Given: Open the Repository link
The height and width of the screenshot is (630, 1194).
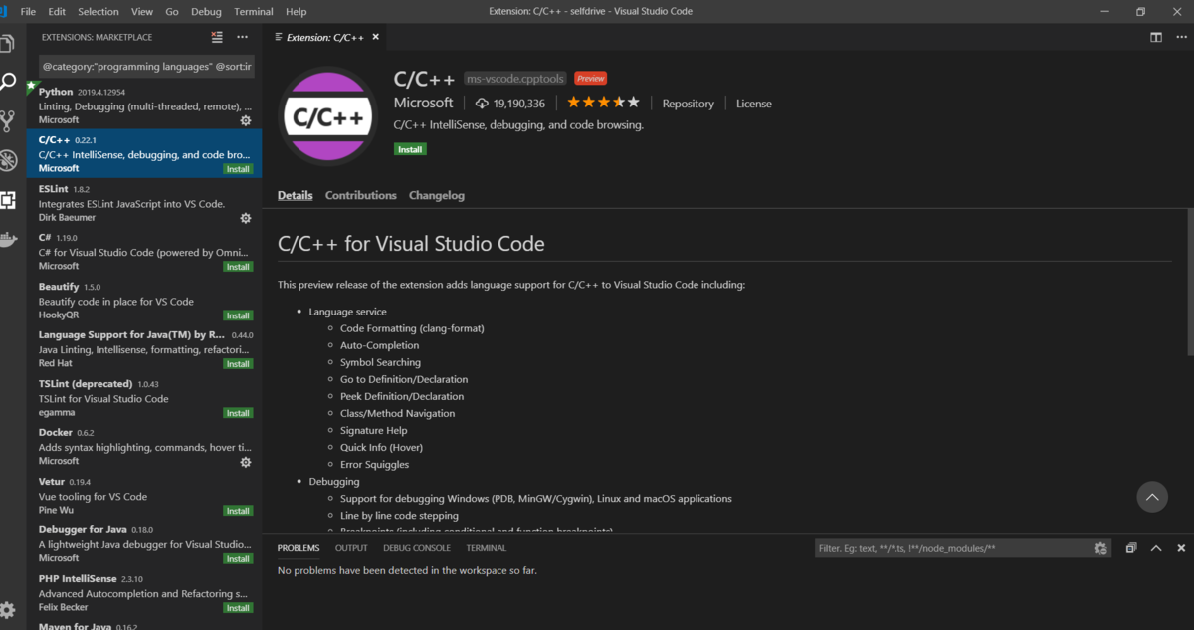Looking at the screenshot, I should coord(689,104).
